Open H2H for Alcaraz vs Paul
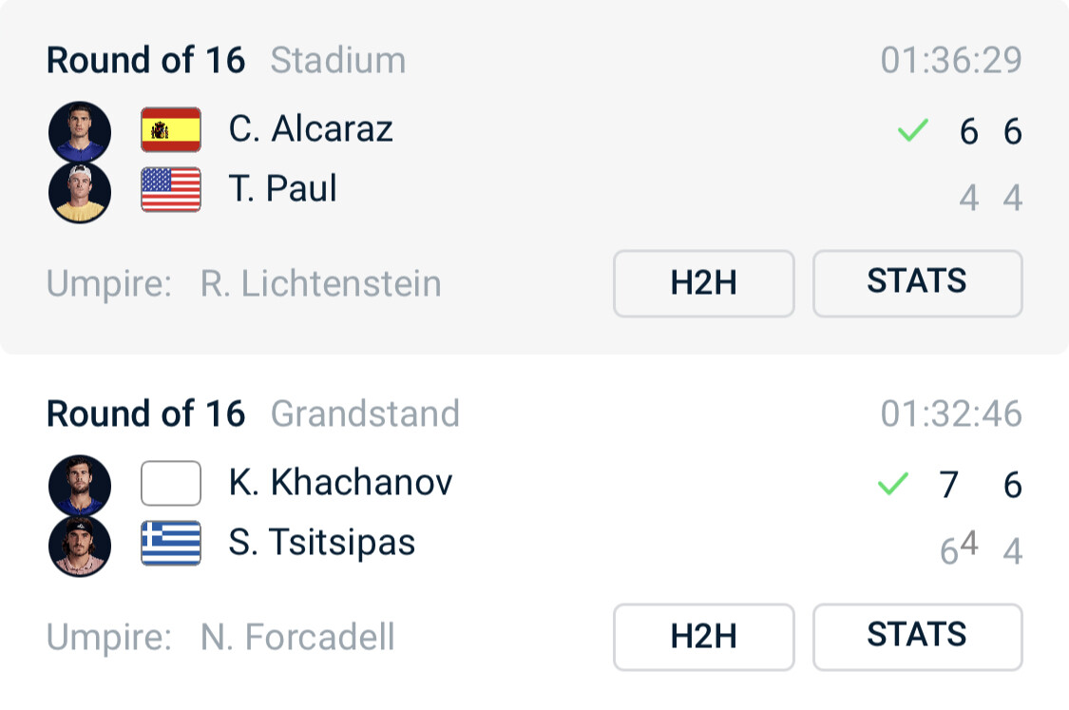Screen dimensions: 1069x710 pos(703,283)
